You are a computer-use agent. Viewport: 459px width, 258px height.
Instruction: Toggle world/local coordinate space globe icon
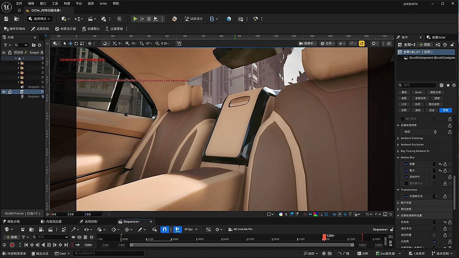90,43
